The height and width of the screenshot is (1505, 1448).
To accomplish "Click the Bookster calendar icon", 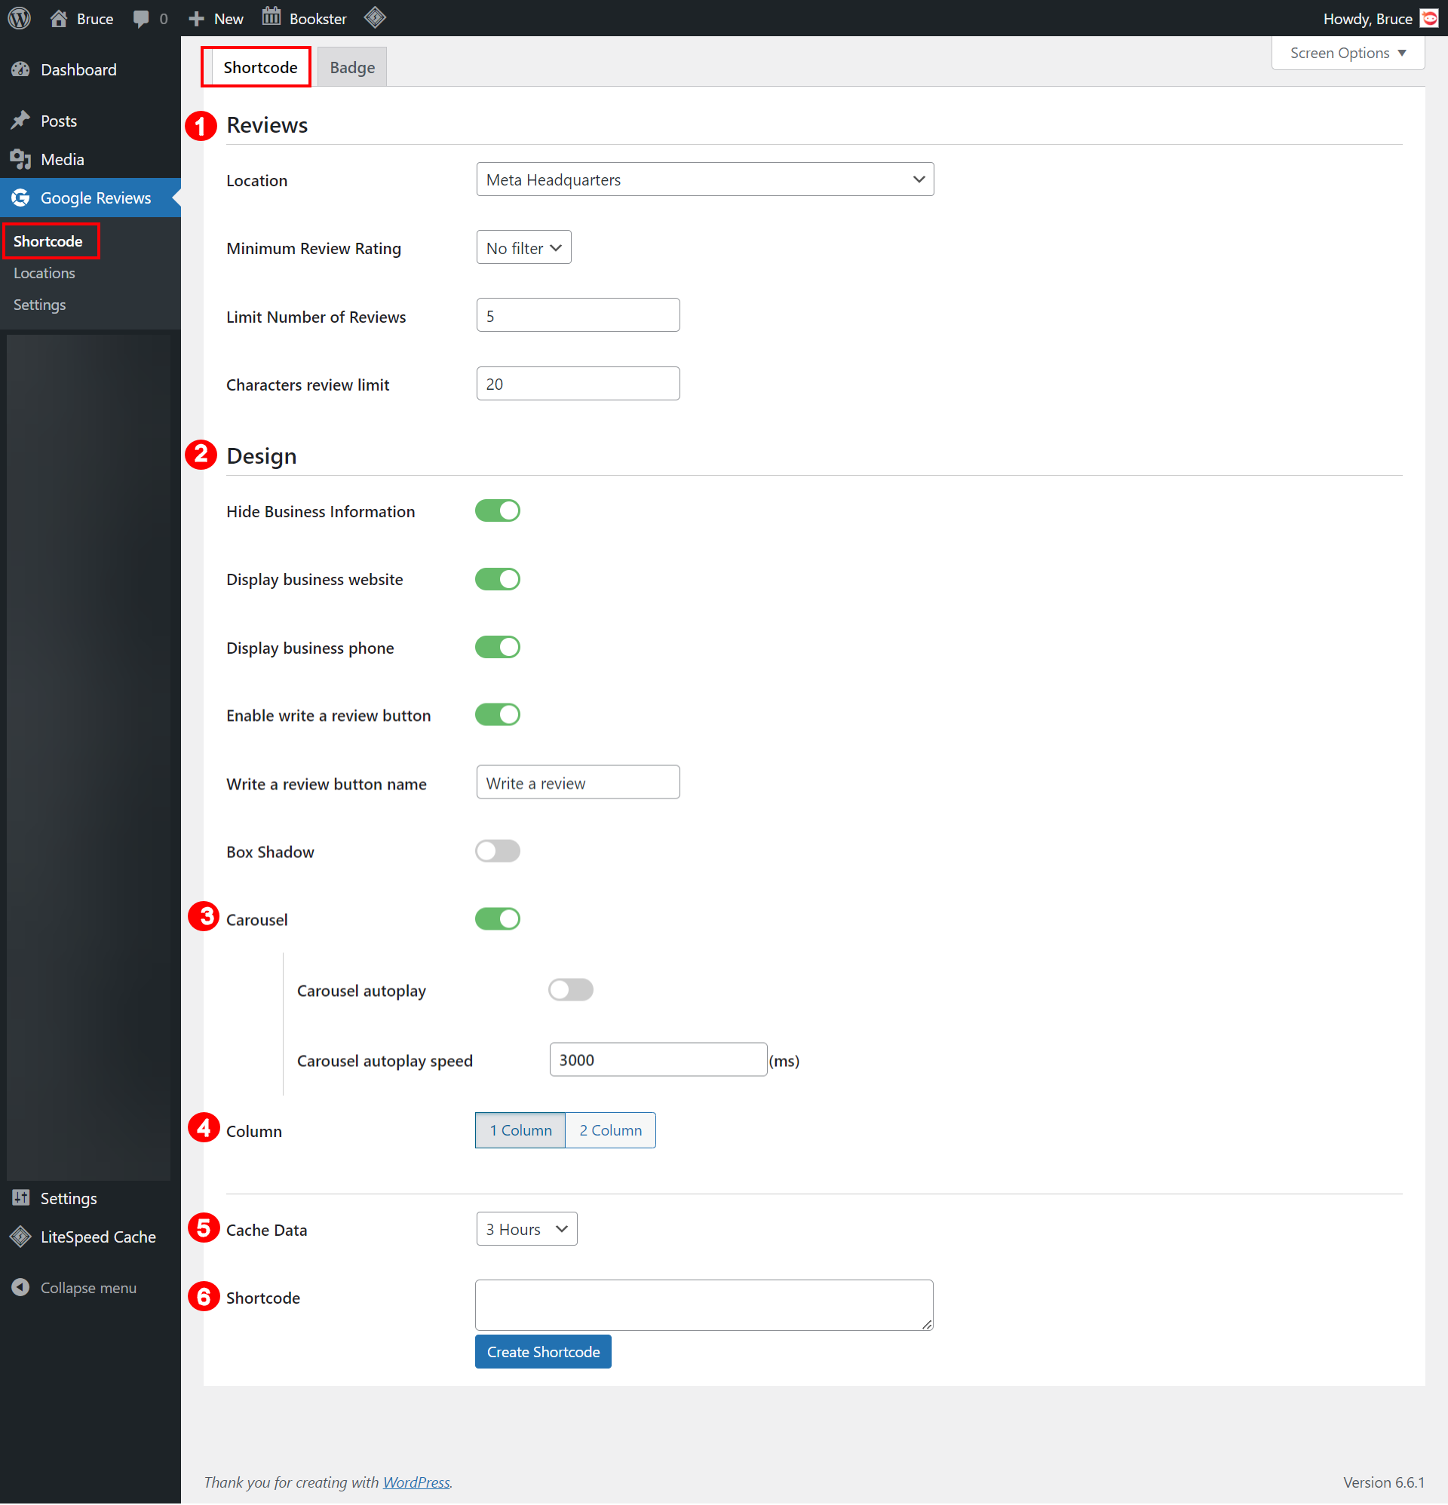I will tap(271, 17).
